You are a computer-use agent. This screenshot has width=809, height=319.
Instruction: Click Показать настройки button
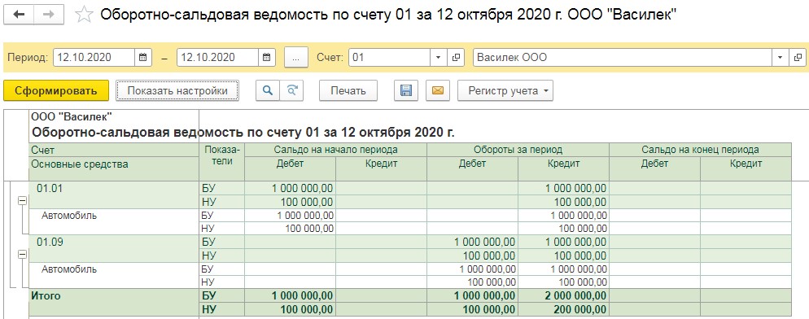[177, 91]
